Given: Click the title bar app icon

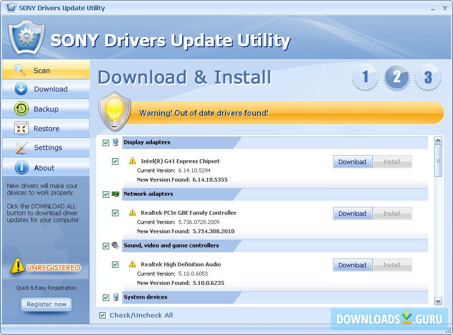Looking at the screenshot, I should (11, 7).
